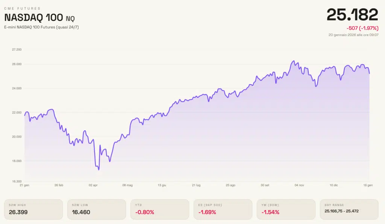Viewport: 385px width, 224px height.
Task: Click the '16 gen' end date marker
Action: (368, 185)
